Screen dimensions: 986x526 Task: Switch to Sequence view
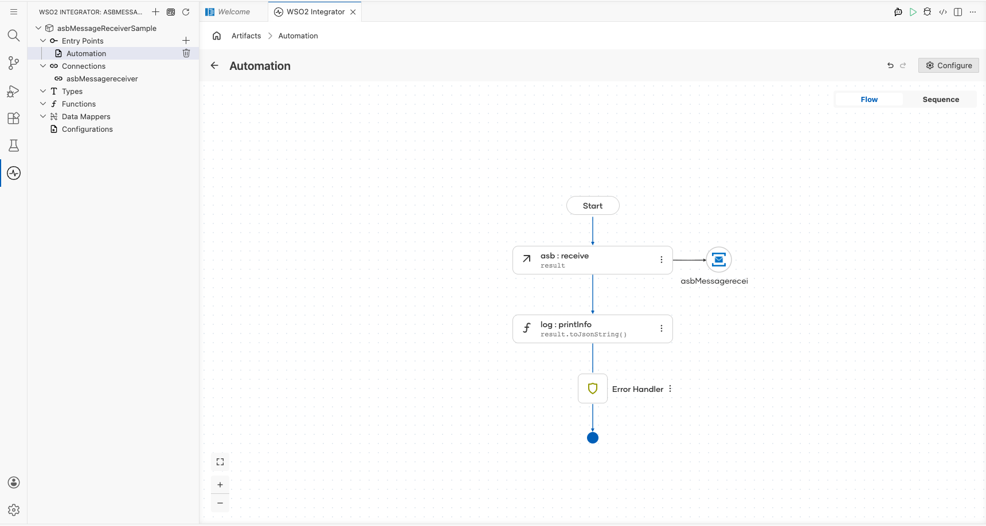pos(941,99)
